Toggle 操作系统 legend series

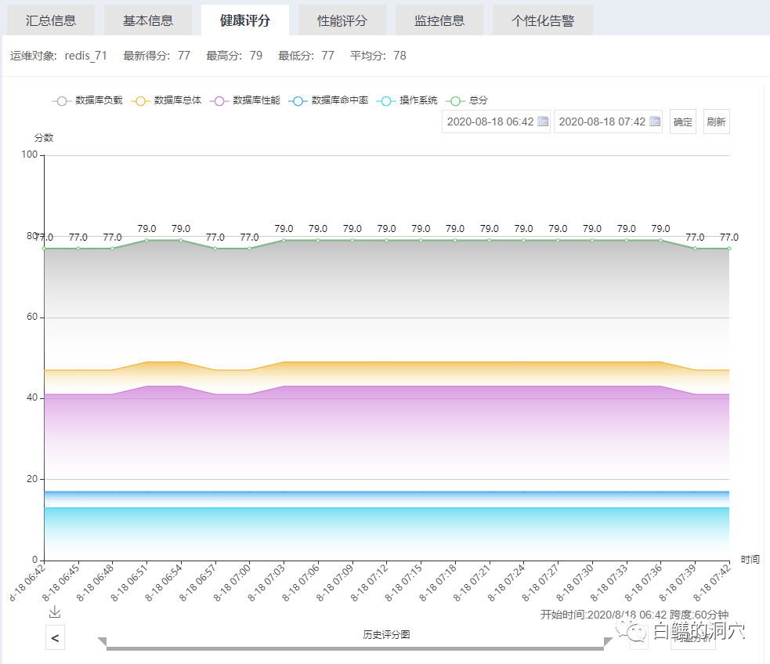click(x=407, y=100)
